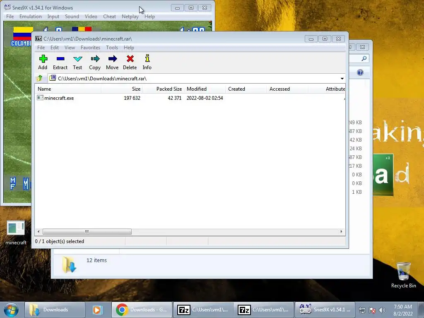Switch to second 7-Zip taskbar button
The image size is (424, 318).
pos(263,310)
